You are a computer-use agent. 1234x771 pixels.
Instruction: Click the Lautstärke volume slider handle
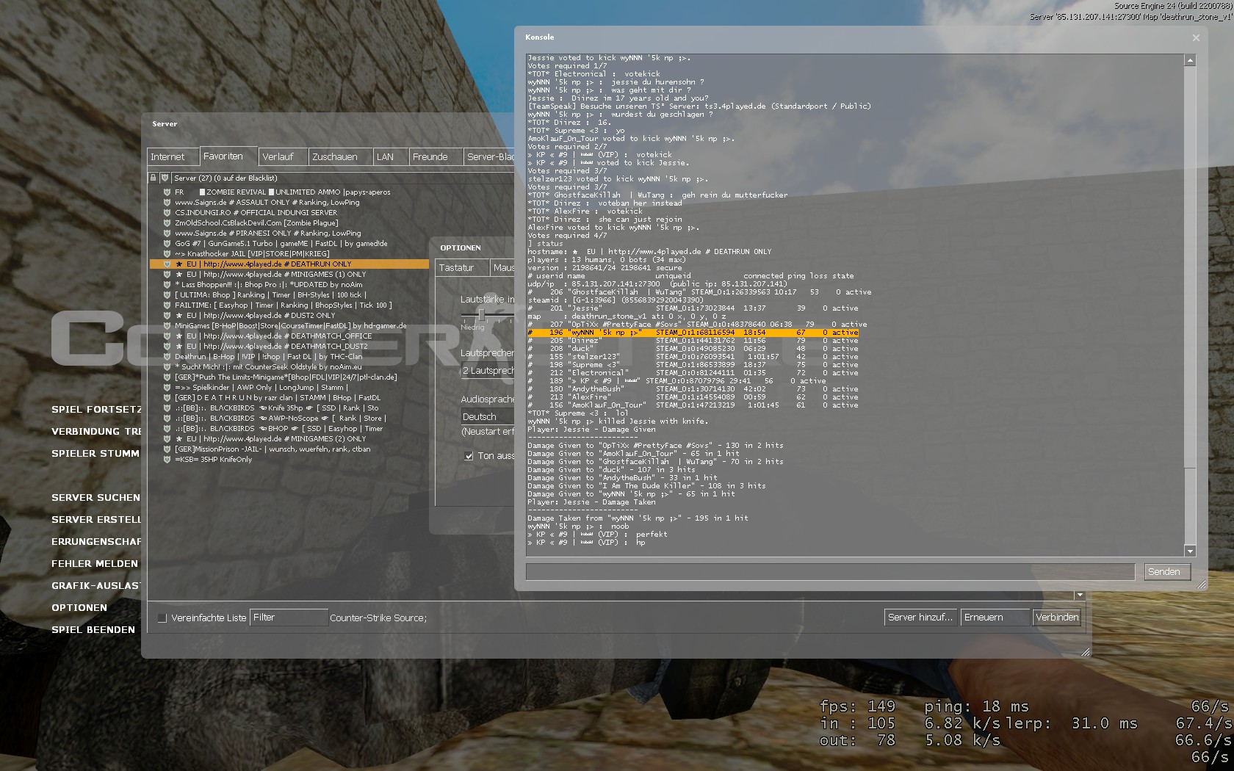pyautogui.click(x=481, y=314)
